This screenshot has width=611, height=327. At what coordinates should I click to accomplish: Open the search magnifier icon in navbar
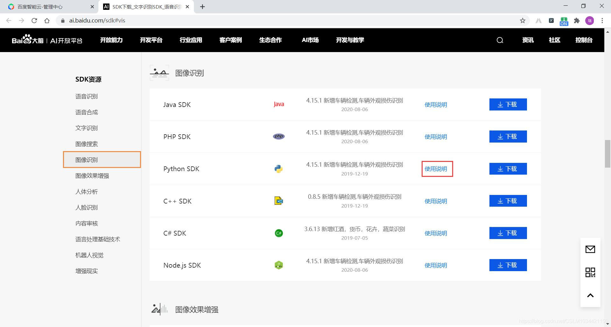coord(500,40)
